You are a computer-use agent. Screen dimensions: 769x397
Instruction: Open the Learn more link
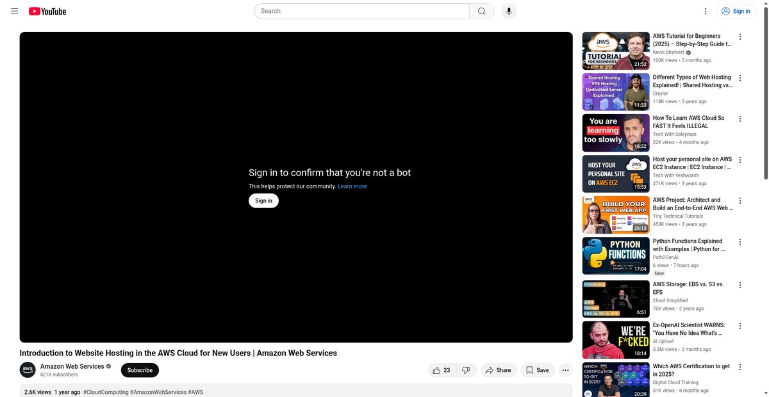point(352,186)
